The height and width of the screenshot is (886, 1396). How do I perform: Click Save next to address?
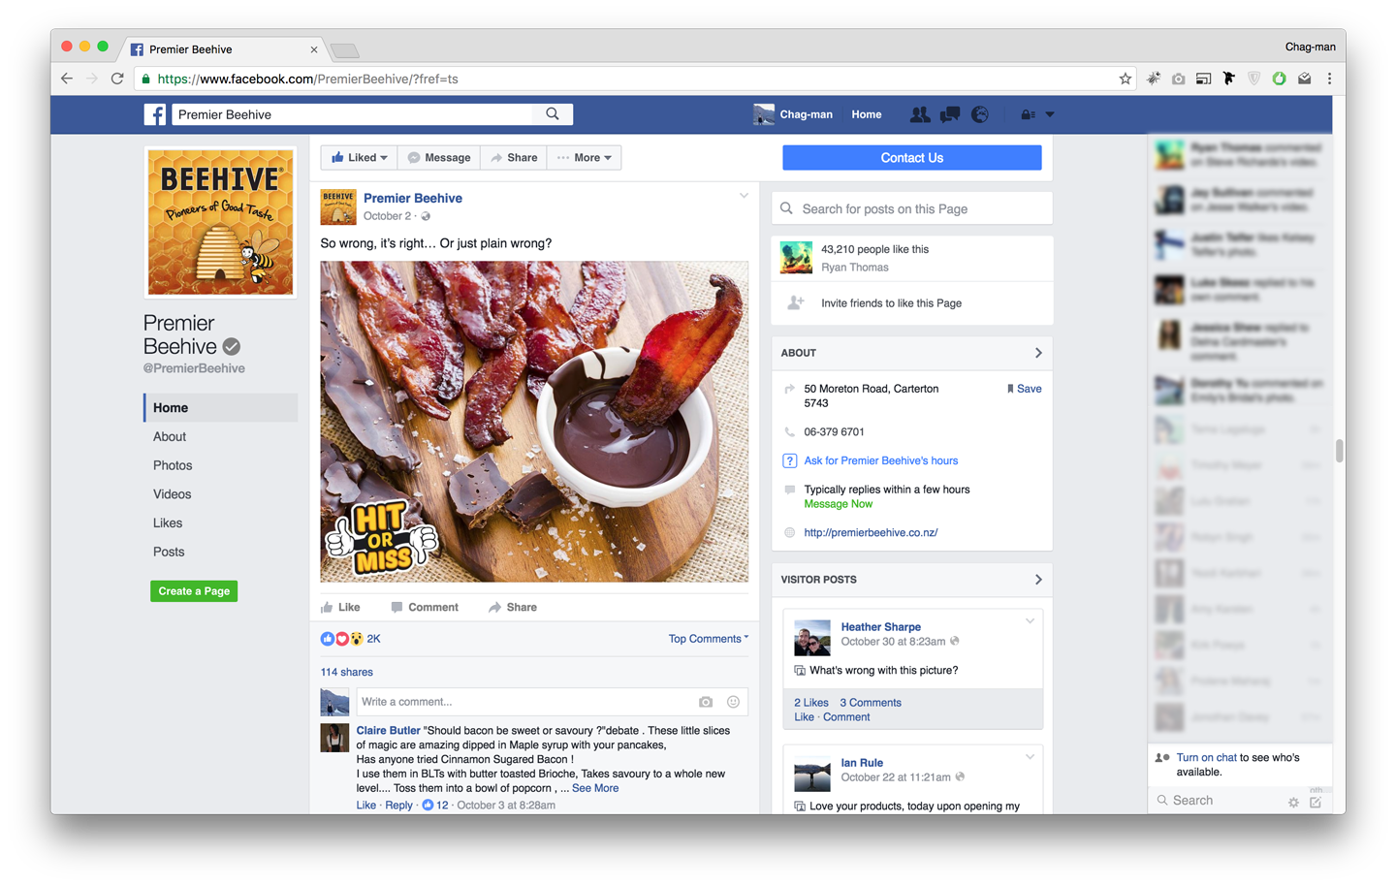point(1024,389)
